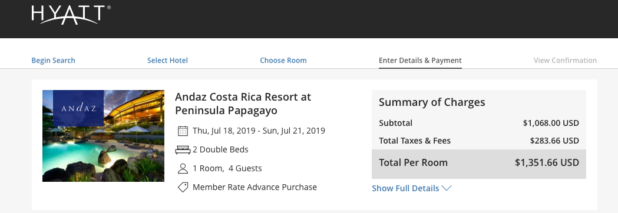Click the Member Rate Advance Purchase text
The image size is (618, 213).
pos(255,187)
